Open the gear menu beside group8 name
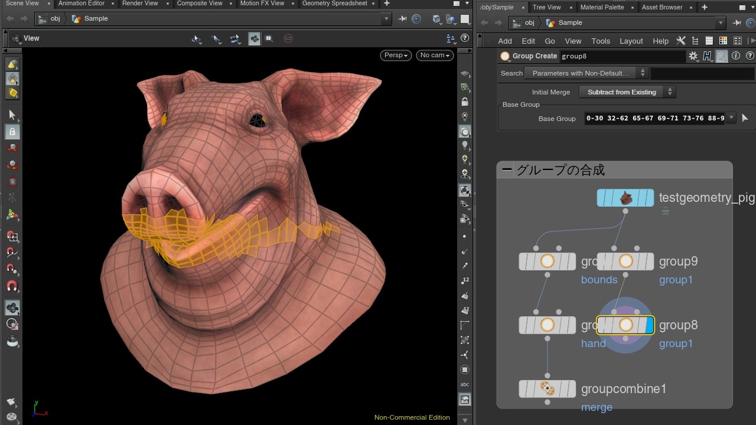The width and height of the screenshot is (756, 425). (693, 56)
